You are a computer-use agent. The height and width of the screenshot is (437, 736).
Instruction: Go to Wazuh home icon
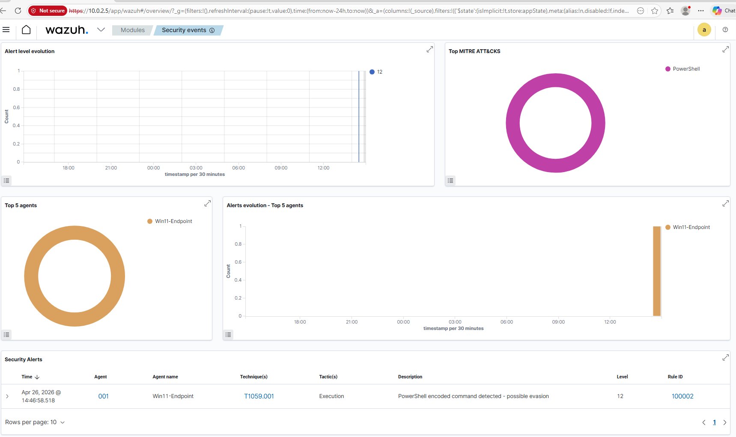click(26, 30)
